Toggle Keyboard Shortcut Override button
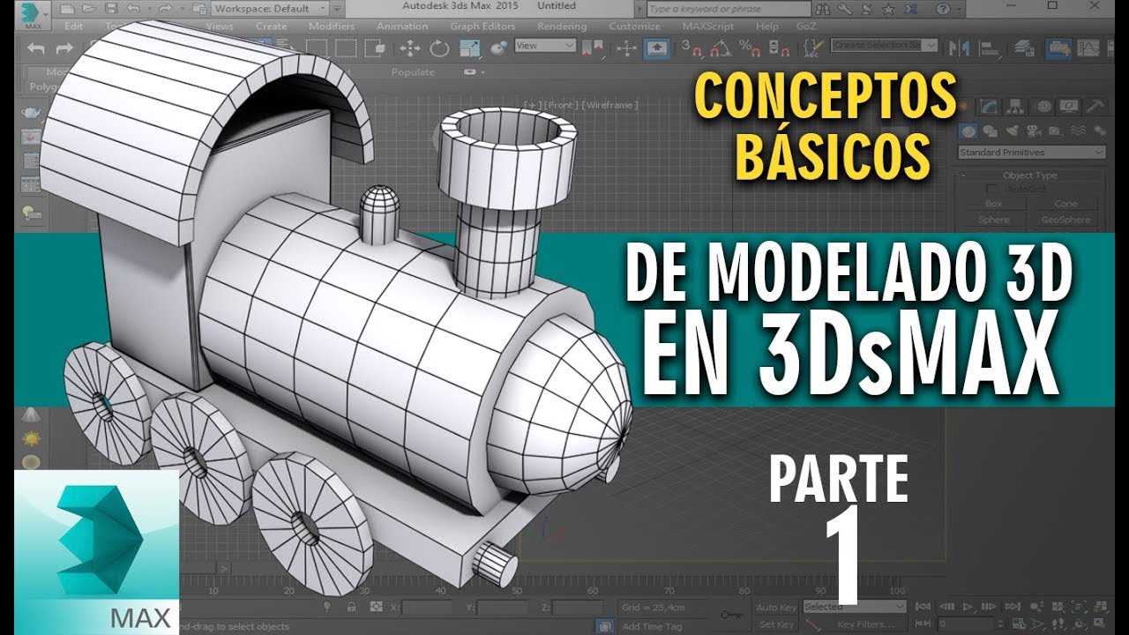The width and height of the screenshot is (1129, 635). click(656, 48)
